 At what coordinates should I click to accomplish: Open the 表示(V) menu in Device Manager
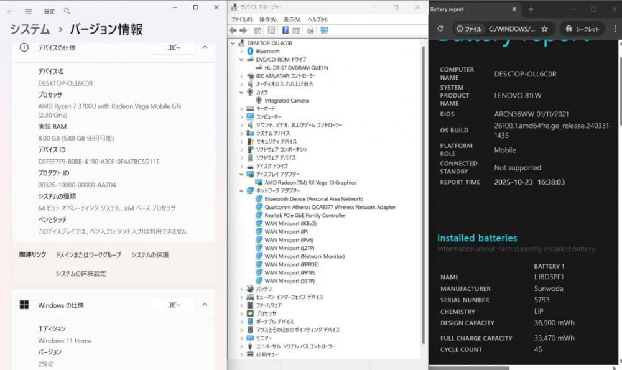[x=292, y=19]
